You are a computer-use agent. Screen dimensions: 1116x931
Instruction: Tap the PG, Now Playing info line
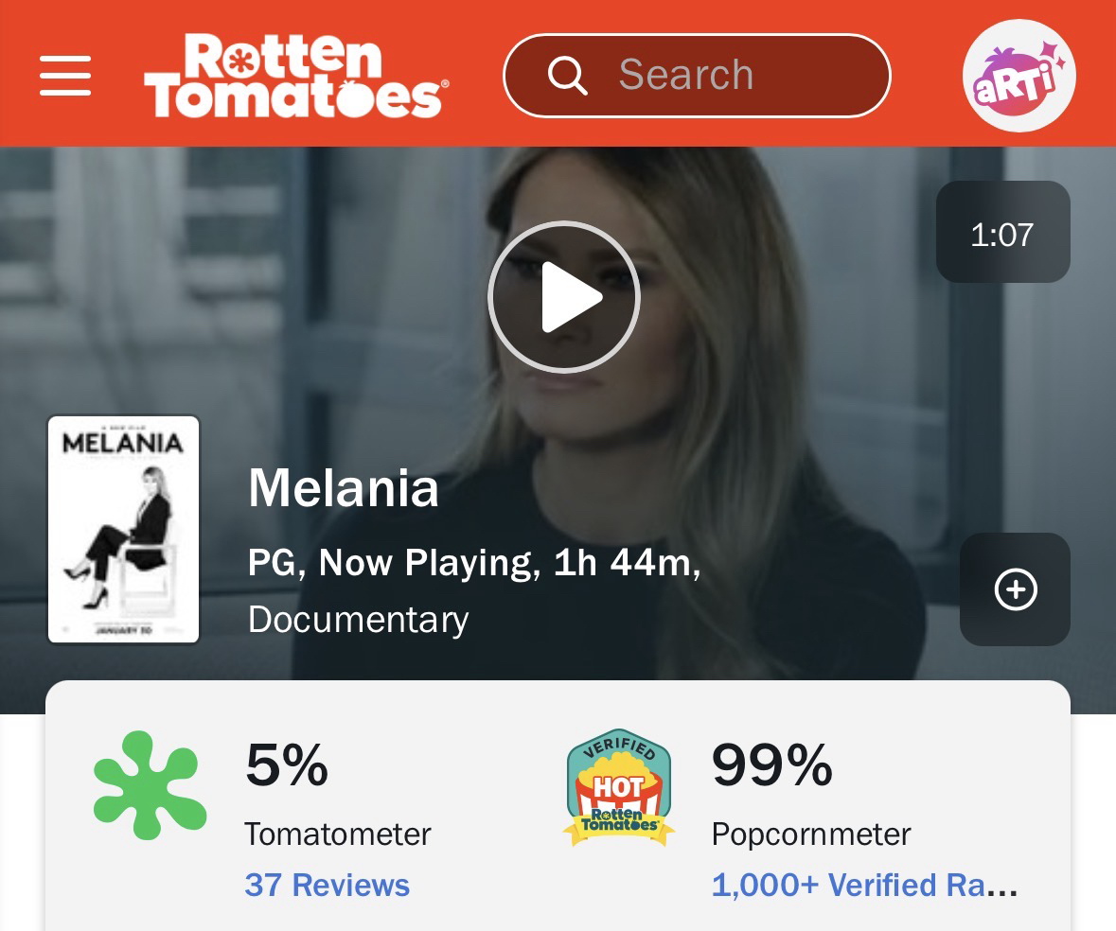[x=475, y=563]
